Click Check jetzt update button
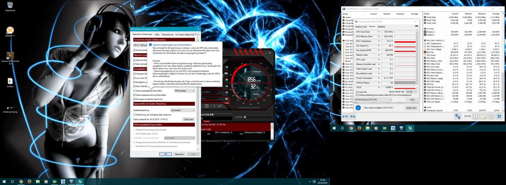506x185 pixels. (x=188, y=119)
